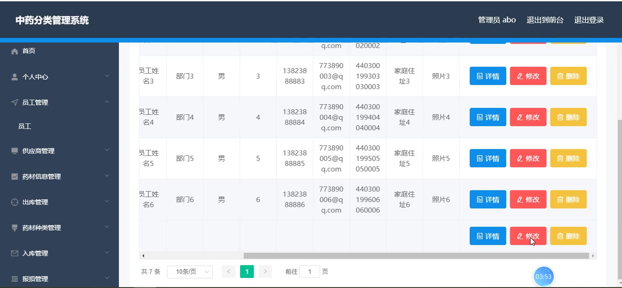
Task: Go to next page arrow
Action: (x=265, y=272)
